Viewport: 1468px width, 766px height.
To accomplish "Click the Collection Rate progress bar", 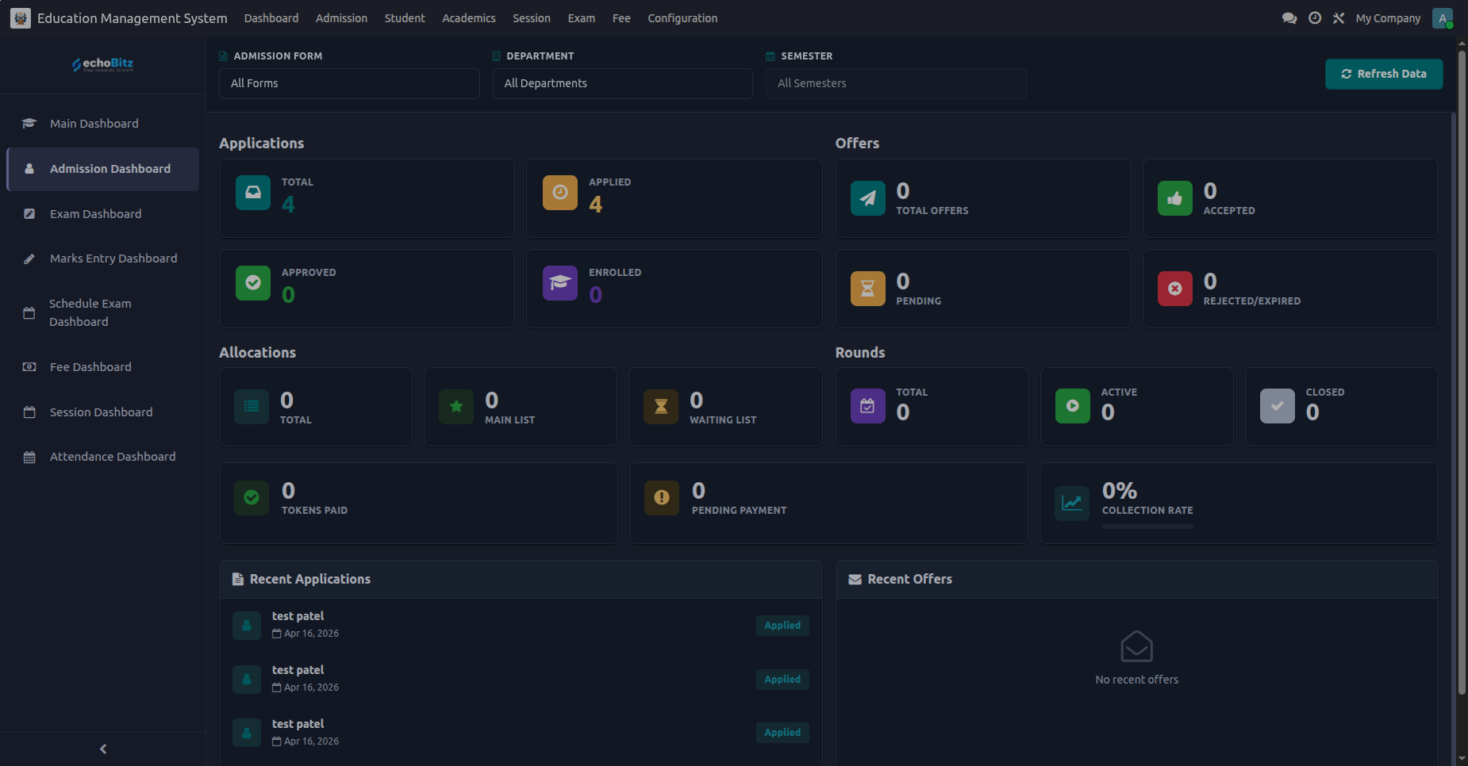I will coord(1147,526).
